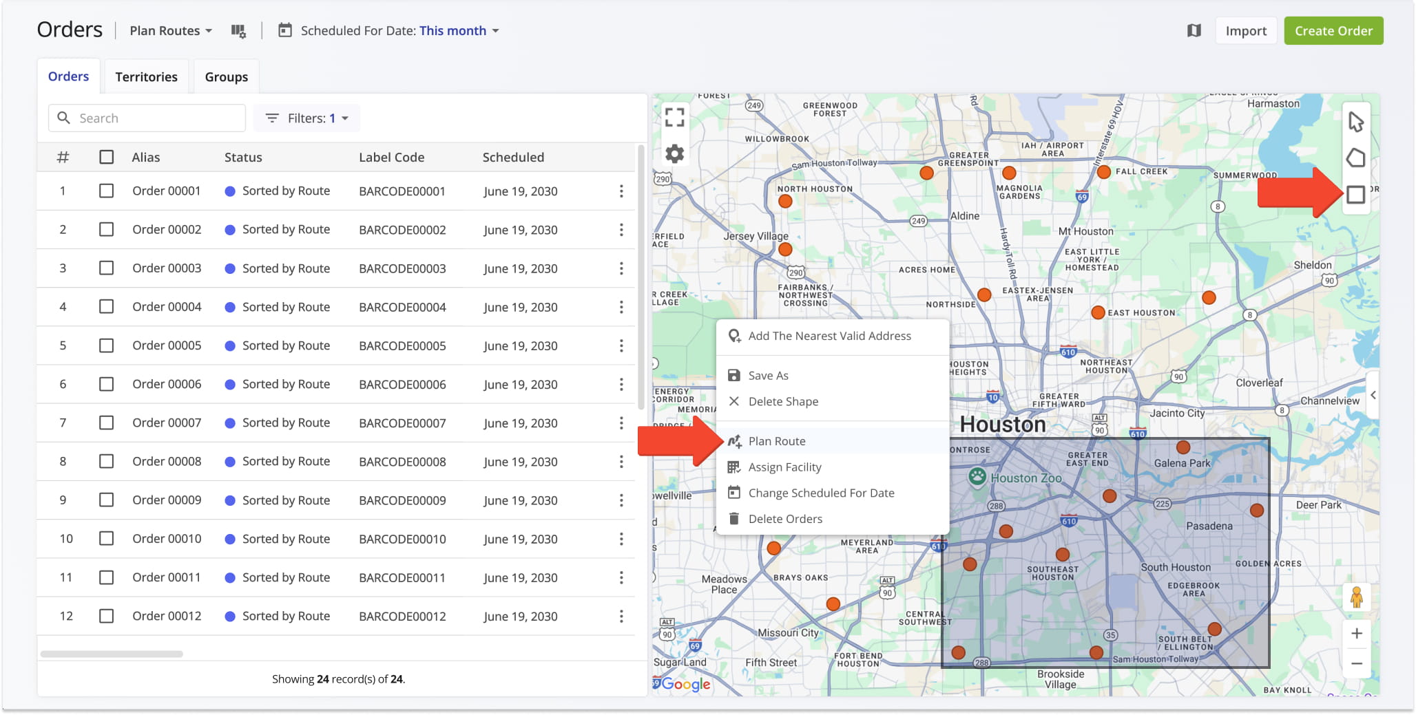Open row actions menu for Order 00005
Image resolution: width=1416 pixels, height=715 pixels.
(x=621, y=345)
